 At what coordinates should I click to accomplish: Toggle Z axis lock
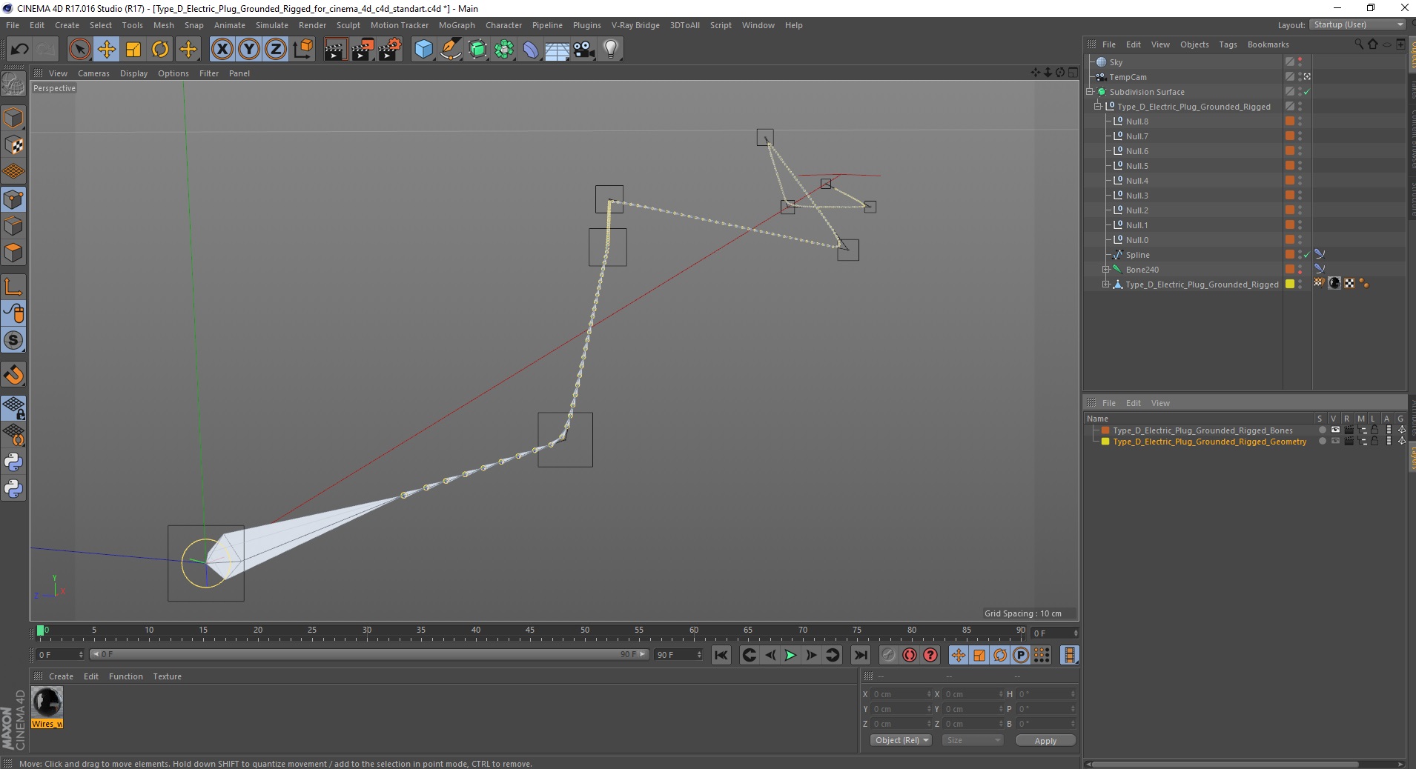coord(276,50)
